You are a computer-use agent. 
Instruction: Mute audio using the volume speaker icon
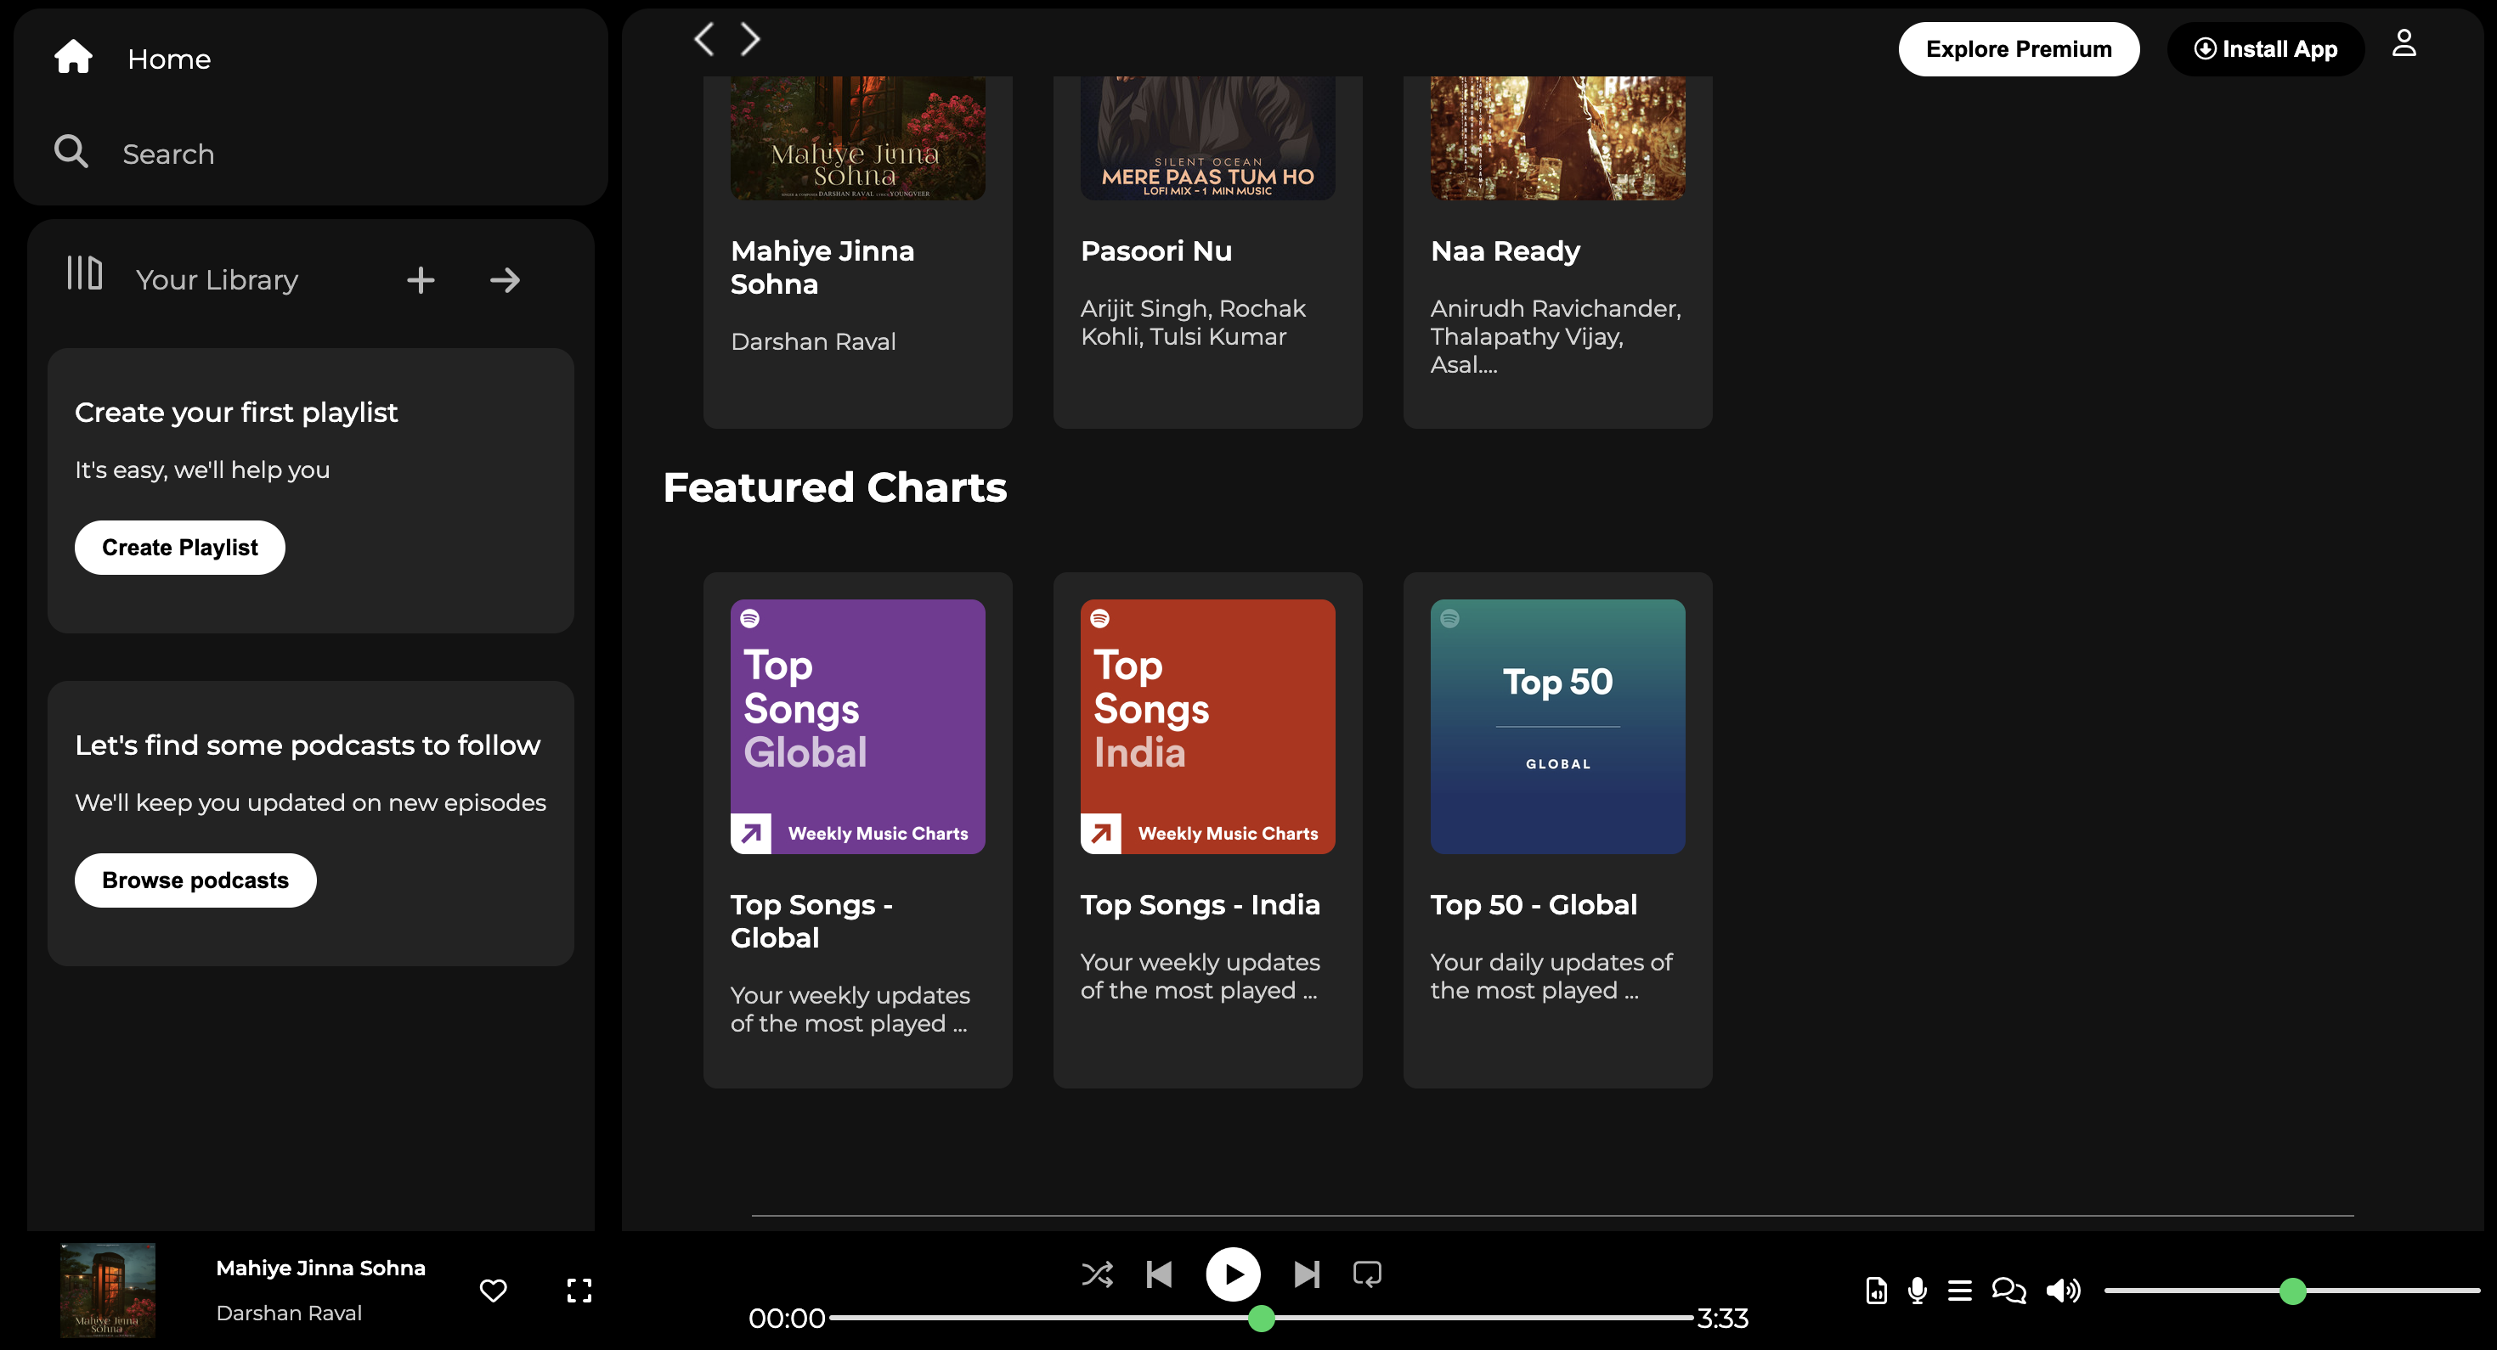coord(2064,1290)
